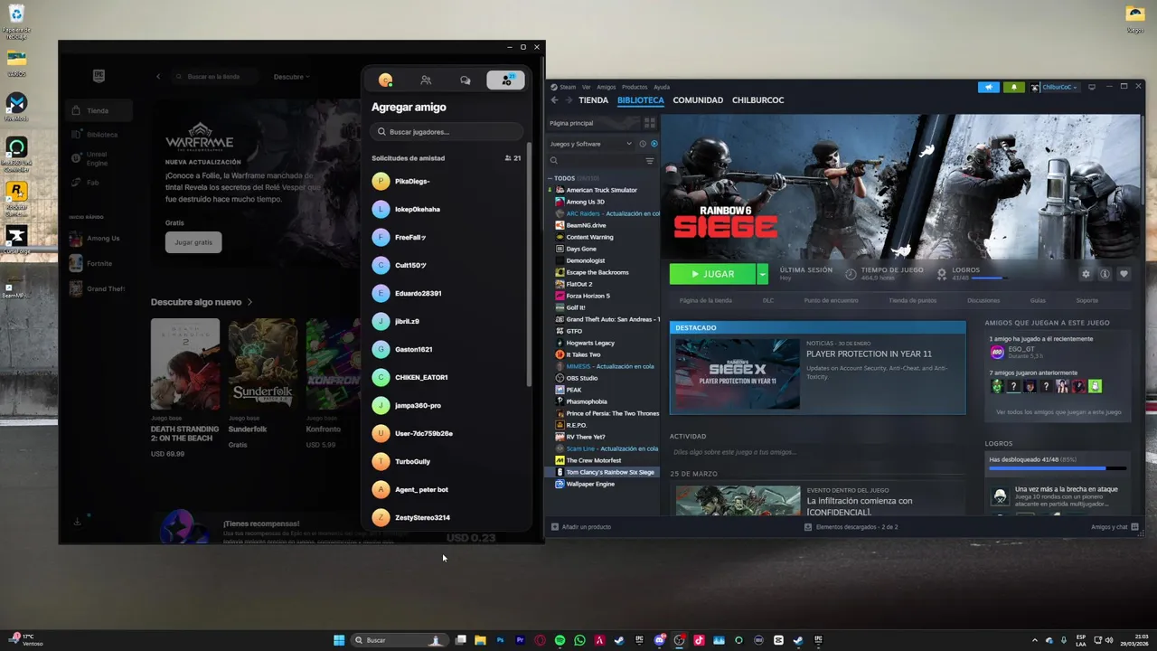Click the Buscar en la tienda field

pyautogui.click(x=214, y=77)
